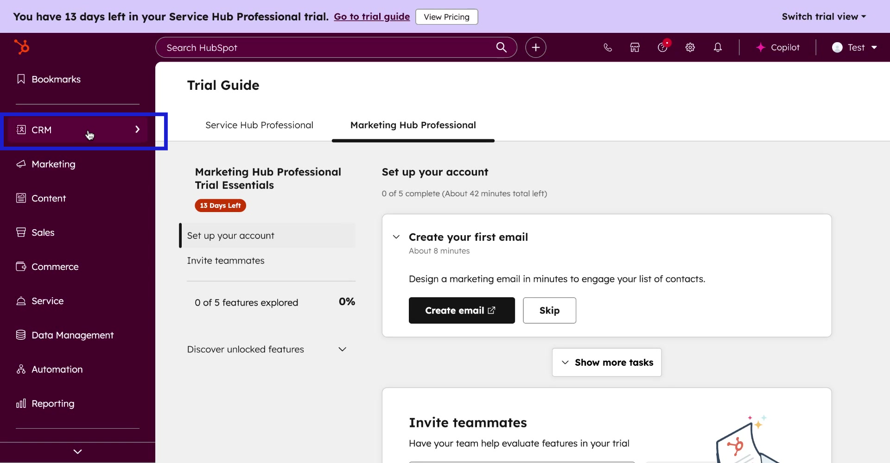This screenshot has width=890, height=463.
Task: Click the plus icon to create new item
Action: pos(536,47)
